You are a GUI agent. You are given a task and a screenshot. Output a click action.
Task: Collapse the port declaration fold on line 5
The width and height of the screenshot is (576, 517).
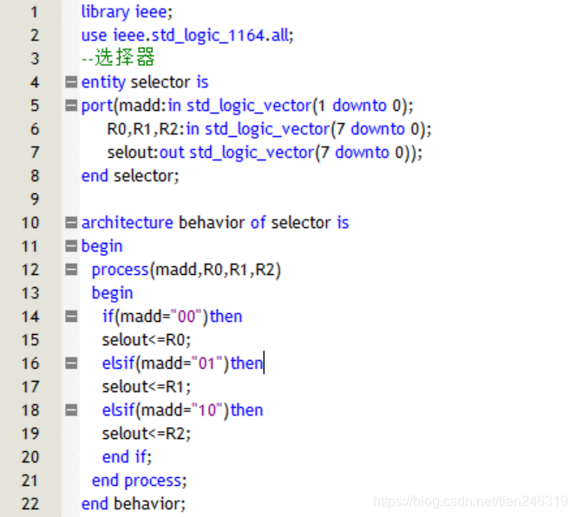[71, 106]
